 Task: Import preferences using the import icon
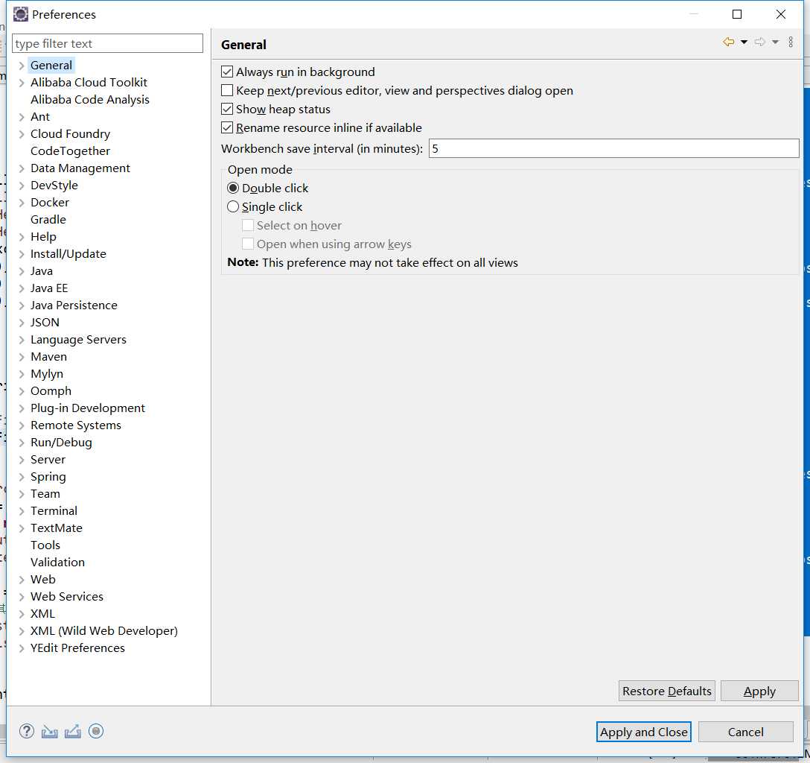pos(49,731)
